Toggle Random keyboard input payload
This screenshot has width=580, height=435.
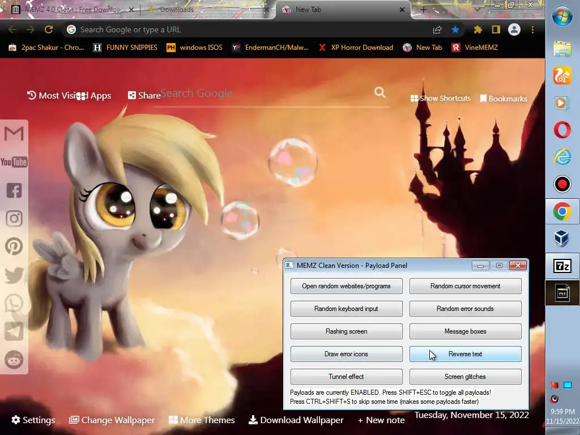(346, 309)
